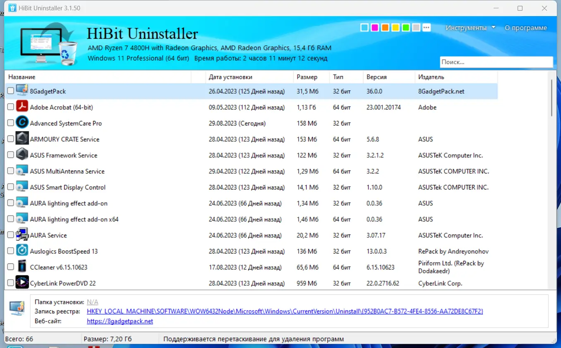Click the AURA Service program icon
Screen dimensions: 561x348
point(22,234)
